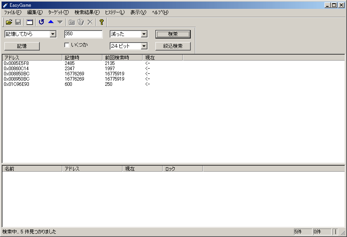The height and width of the screenshot is (237, 347).
Task: Click the gray down triangle icon
Action: pyautogui.click(x=60, y=22)
